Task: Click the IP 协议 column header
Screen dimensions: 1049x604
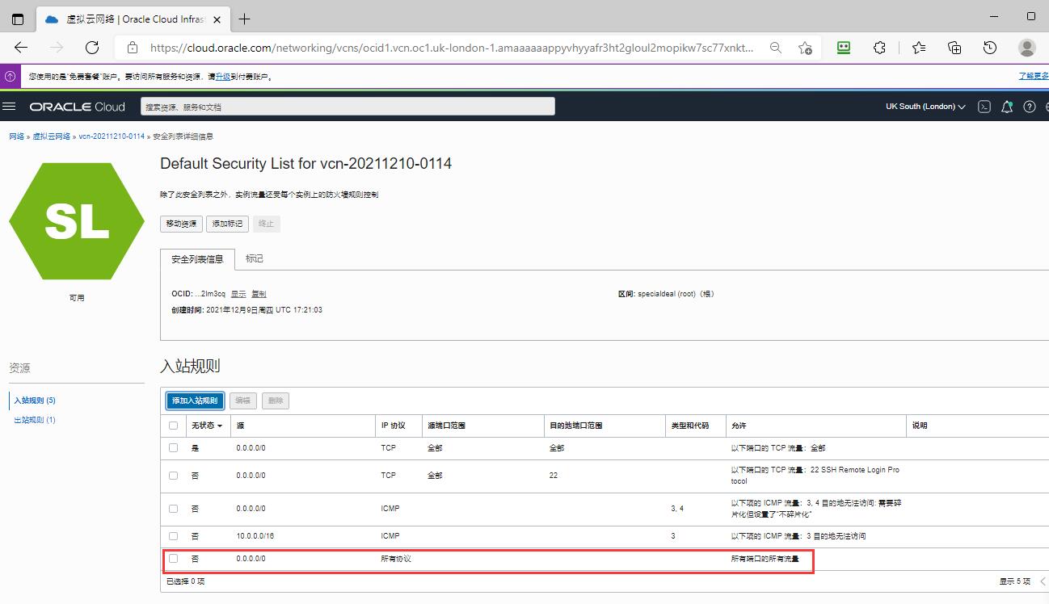Action: coord(393,426)
